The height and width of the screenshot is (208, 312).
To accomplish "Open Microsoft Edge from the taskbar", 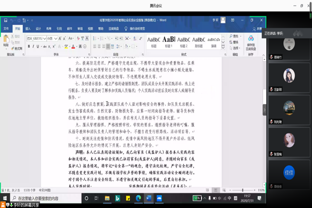I will pyautogui.click(x=138, y=198).
